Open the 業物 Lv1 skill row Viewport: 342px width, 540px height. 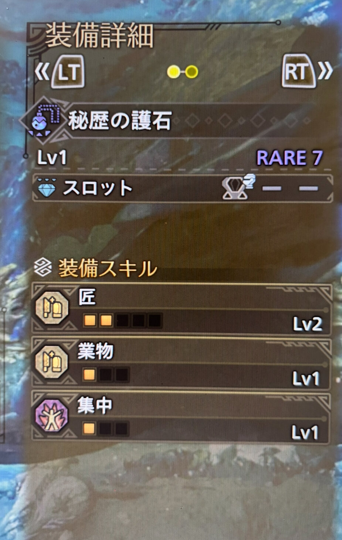181,363
